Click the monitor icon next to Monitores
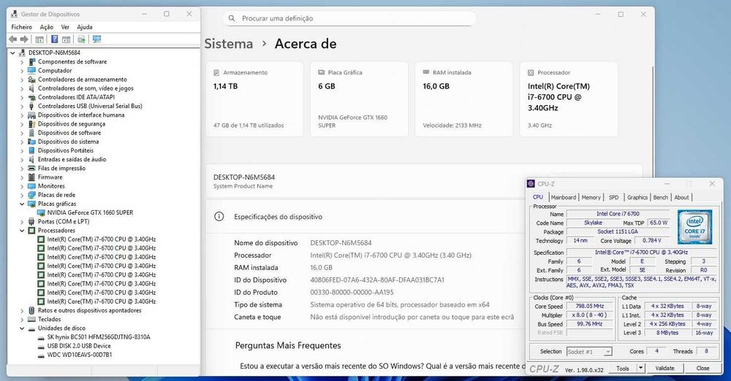Screen dimensions: 731x381 point(31,186)
